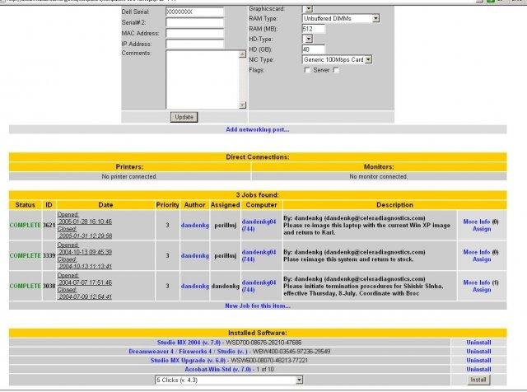The image size is (527, 392).
Task: Click the 'No printer connected.' text
Action: 129,176
